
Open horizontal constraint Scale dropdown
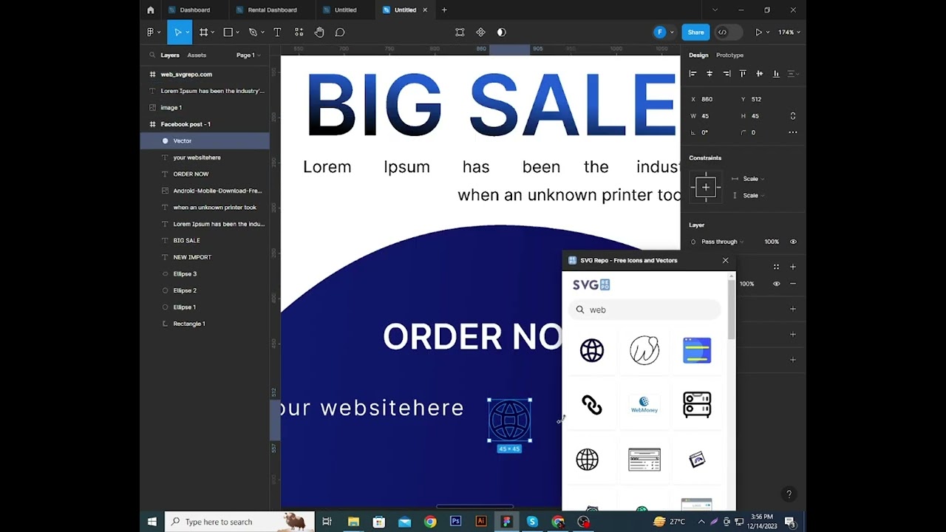(x=753, y=179)
